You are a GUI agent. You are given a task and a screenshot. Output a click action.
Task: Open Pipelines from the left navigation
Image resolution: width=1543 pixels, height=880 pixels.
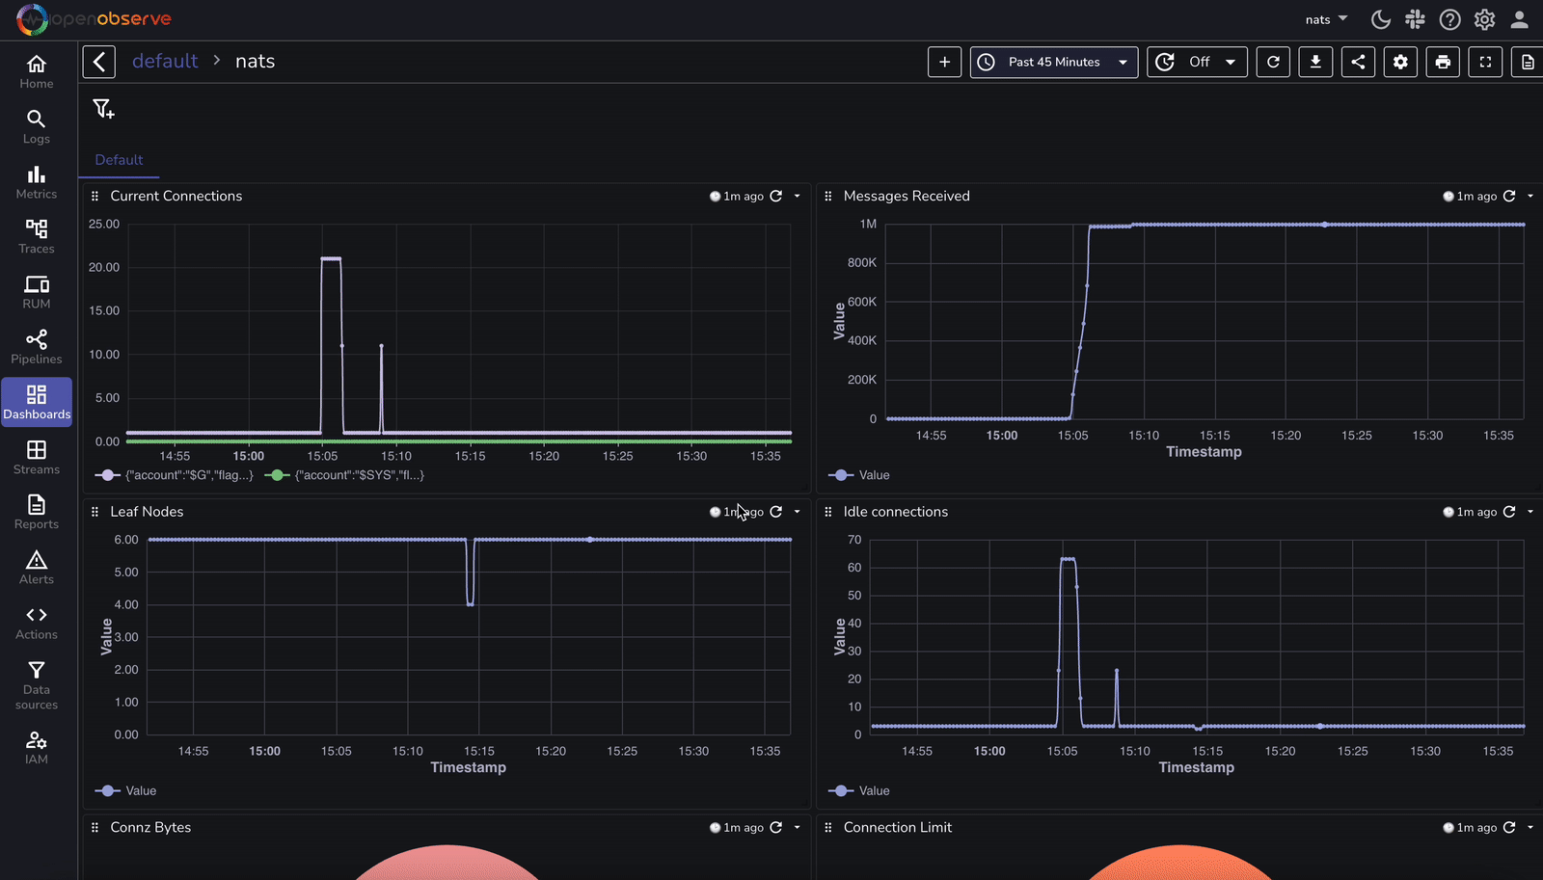pos(36,345)
